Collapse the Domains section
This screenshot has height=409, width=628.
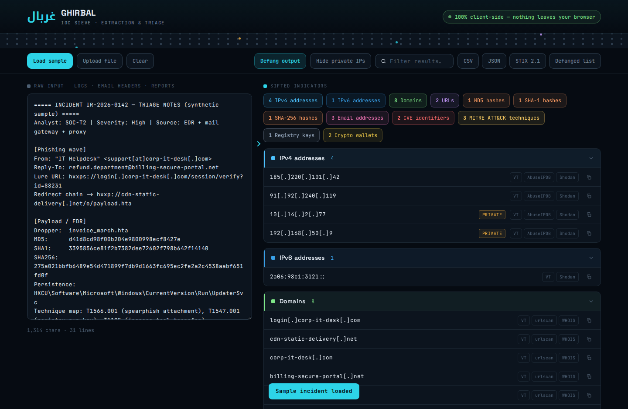coord(591,302)
